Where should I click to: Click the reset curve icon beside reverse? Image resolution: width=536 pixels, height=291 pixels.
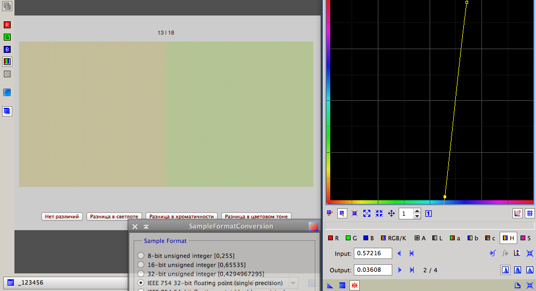point(530,254)
